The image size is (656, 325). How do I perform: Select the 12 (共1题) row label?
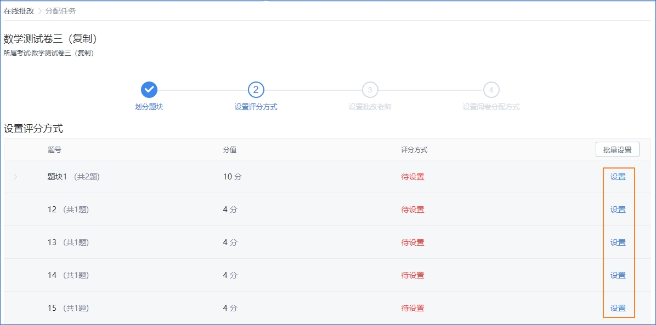tap(68, 210)
